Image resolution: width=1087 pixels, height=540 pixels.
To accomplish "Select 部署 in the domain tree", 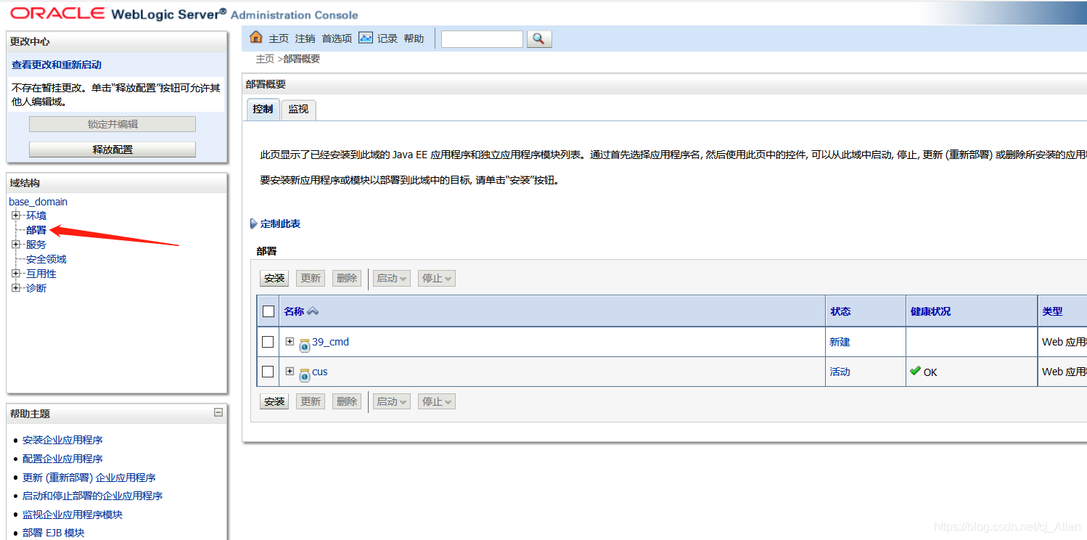I will (x=36, y=230).
